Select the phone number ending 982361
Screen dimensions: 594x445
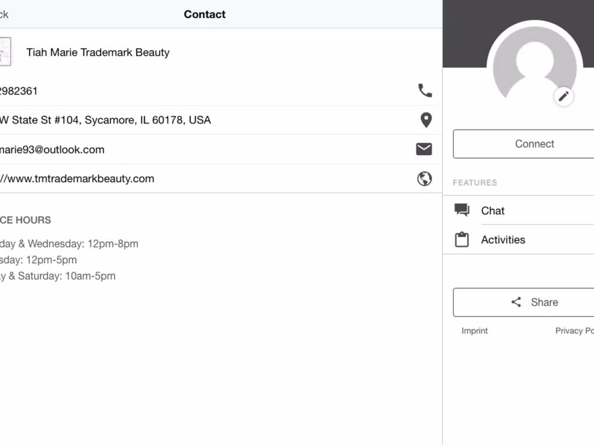[19, 91]
